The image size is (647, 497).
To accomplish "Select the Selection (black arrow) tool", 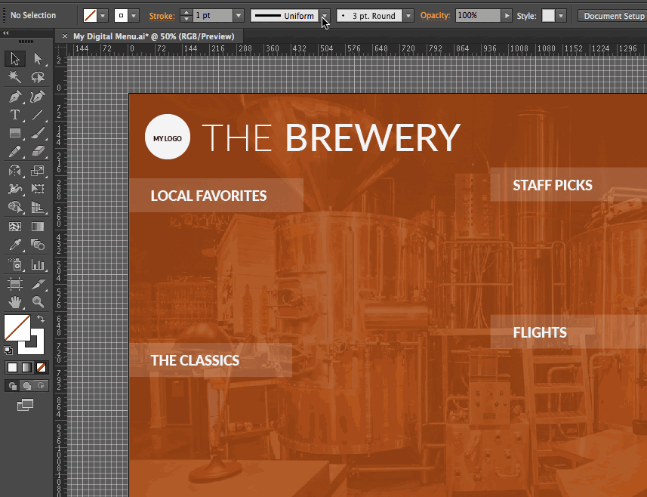I will point(15,59).
